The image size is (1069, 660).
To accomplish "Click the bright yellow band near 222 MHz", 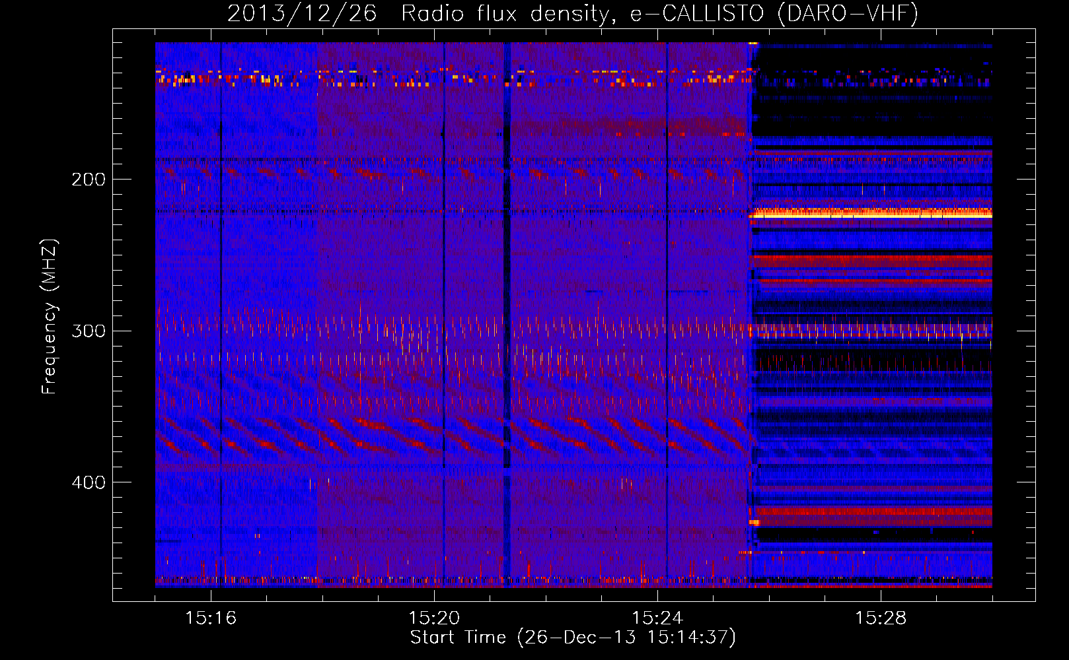I will pos(871,213).
